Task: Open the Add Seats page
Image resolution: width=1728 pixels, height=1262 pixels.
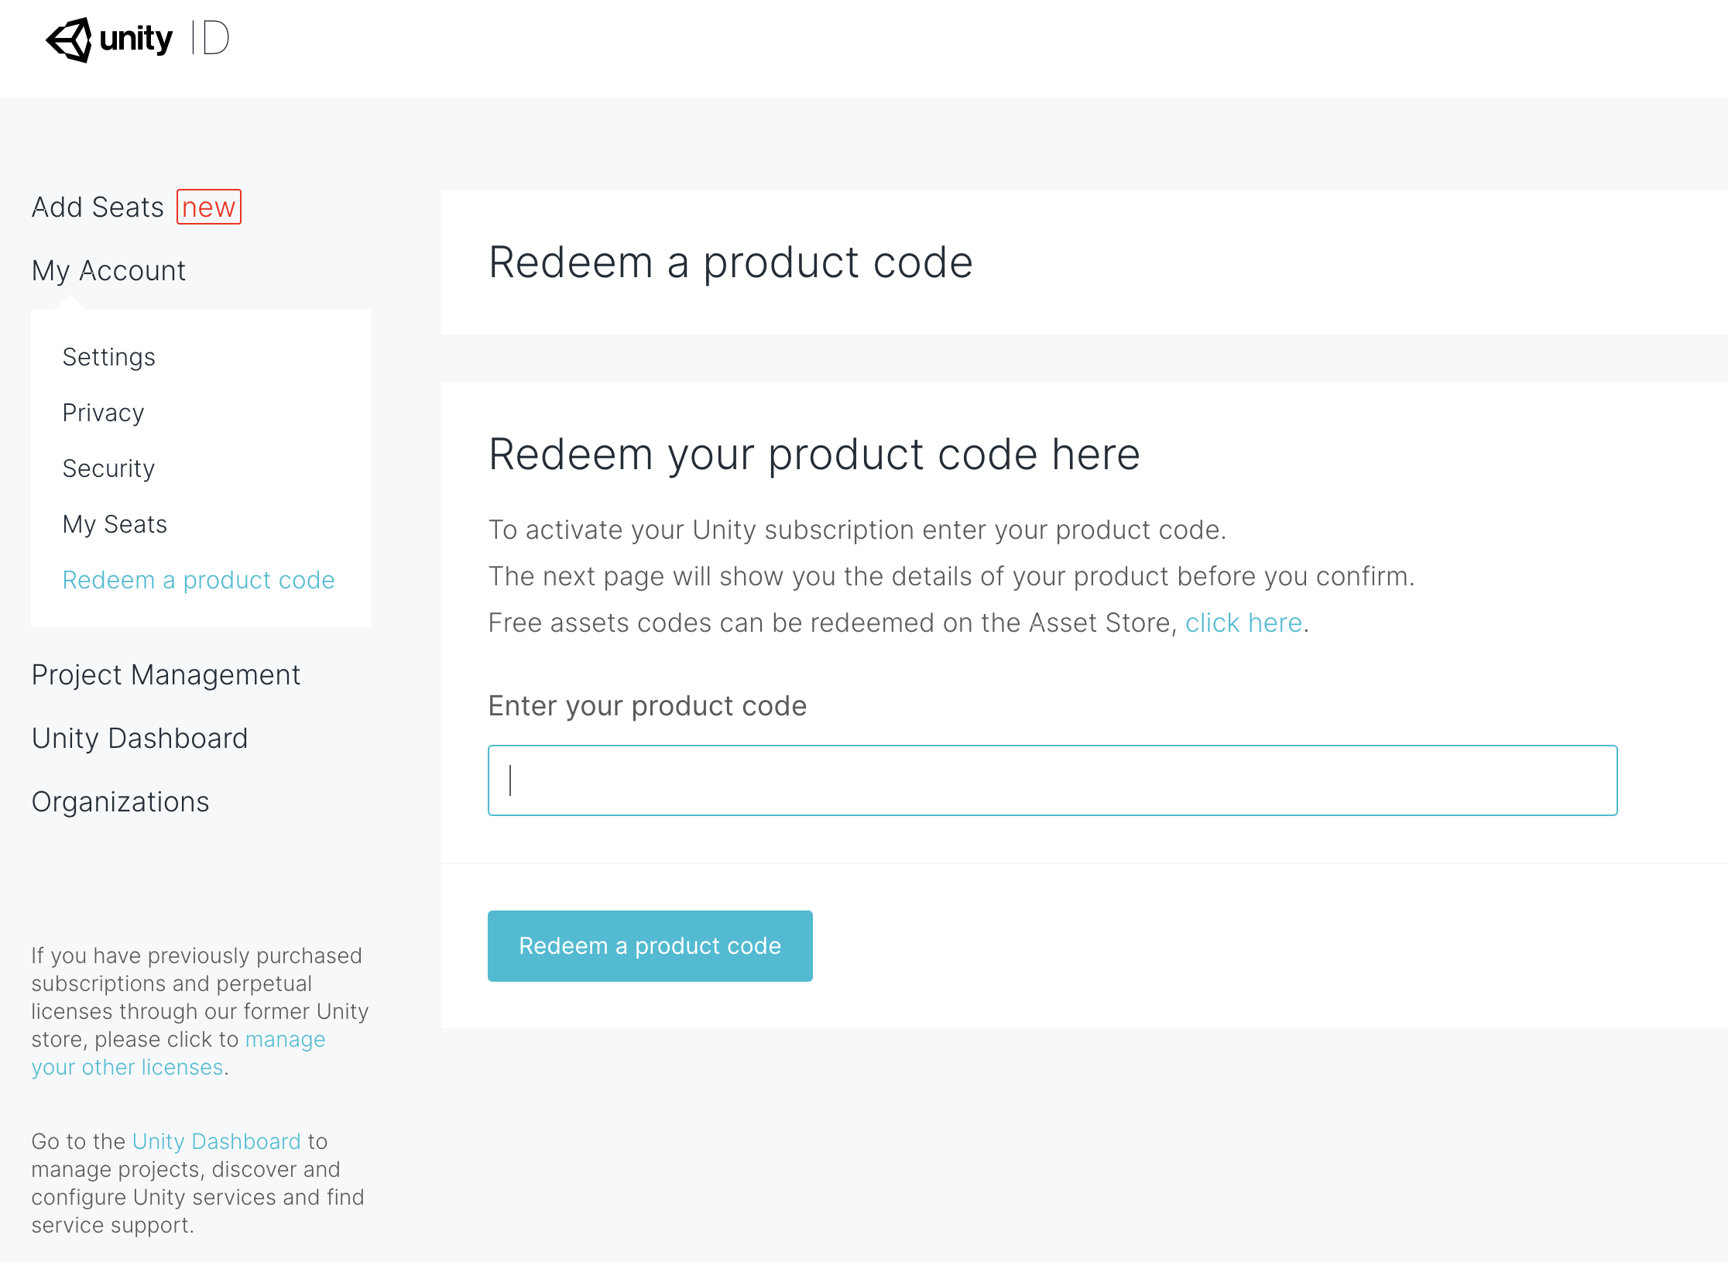Action: point(98,207)
